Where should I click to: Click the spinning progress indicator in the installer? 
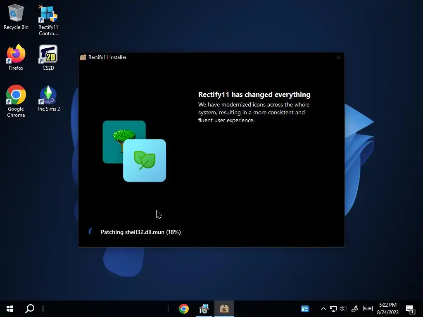click(x=91, y=232)
